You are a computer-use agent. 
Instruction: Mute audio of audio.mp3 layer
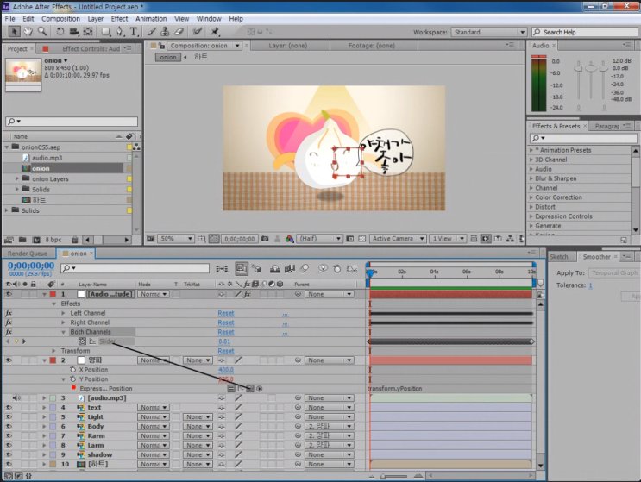click(16, 398)
